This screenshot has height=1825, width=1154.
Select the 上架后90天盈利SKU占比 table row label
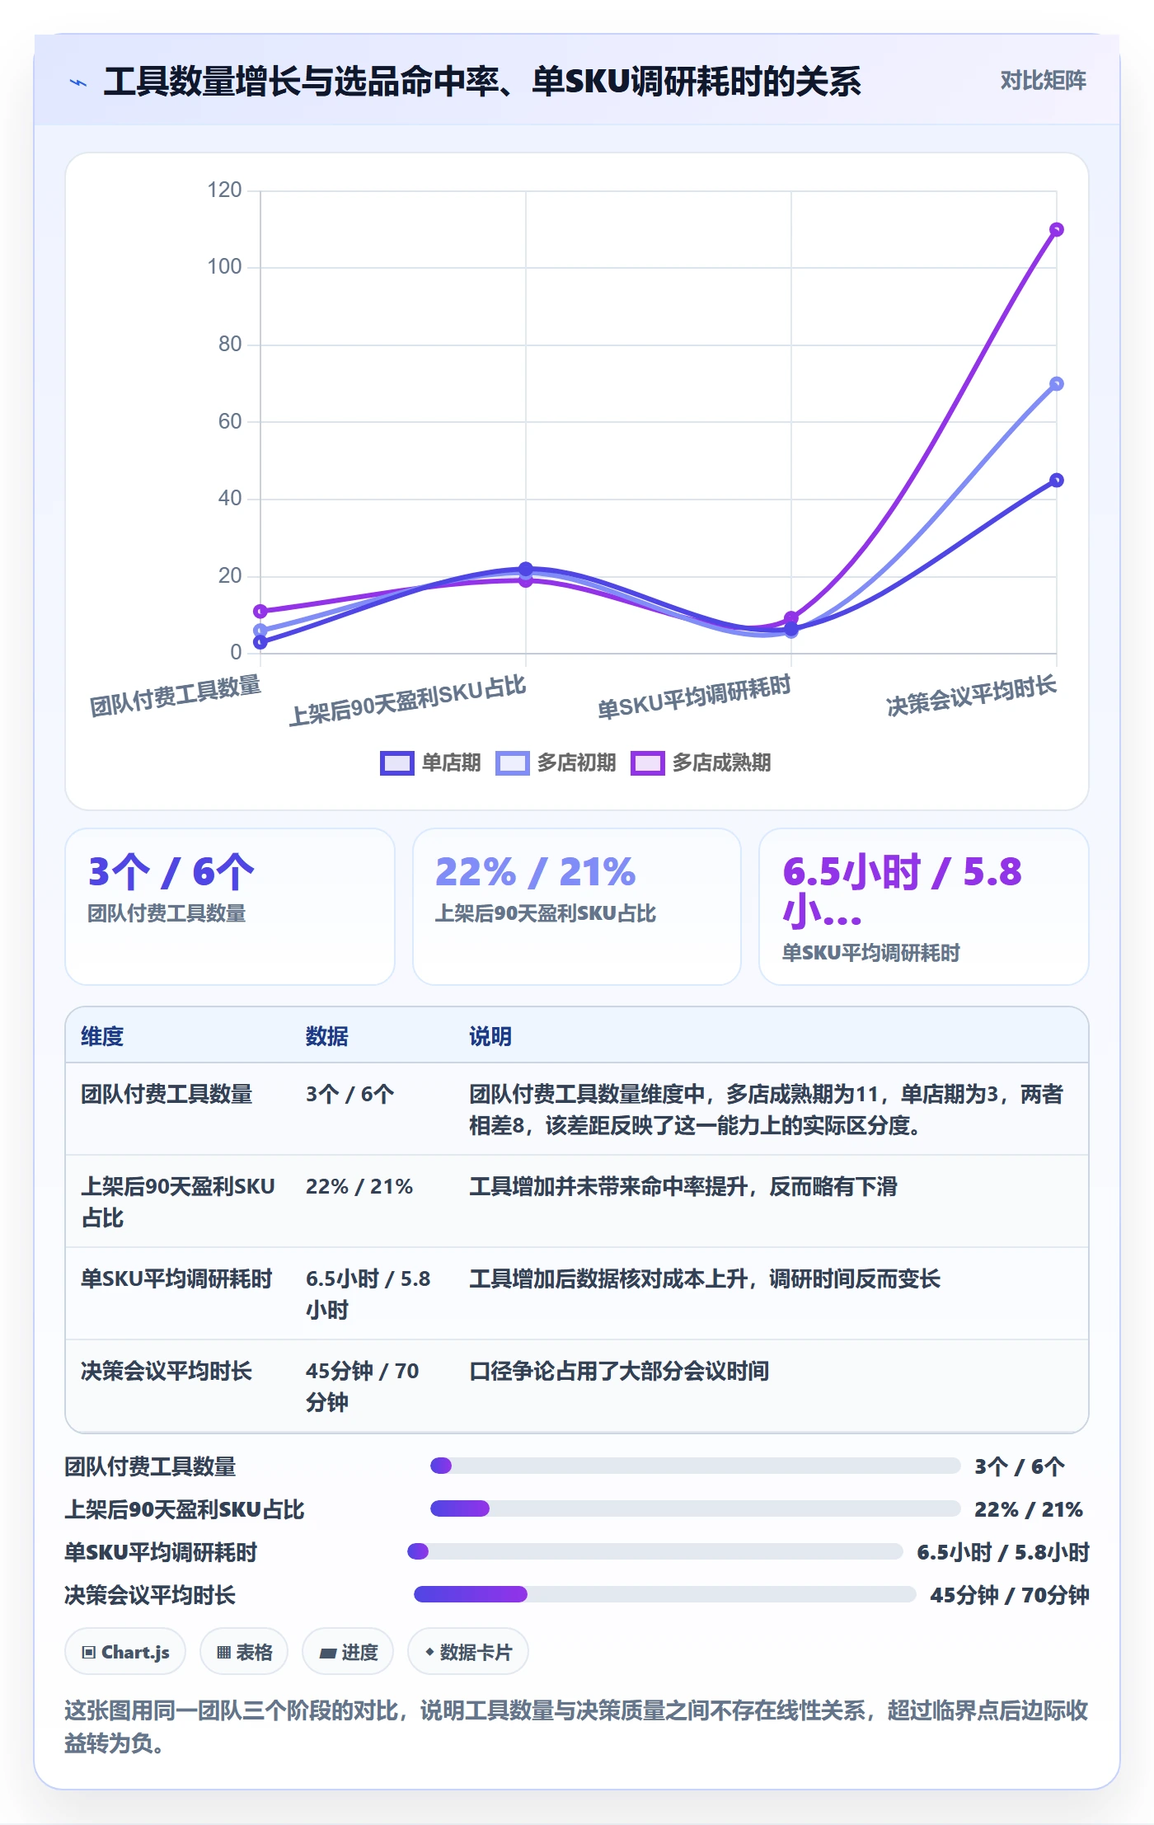[x=178, y=1202]
